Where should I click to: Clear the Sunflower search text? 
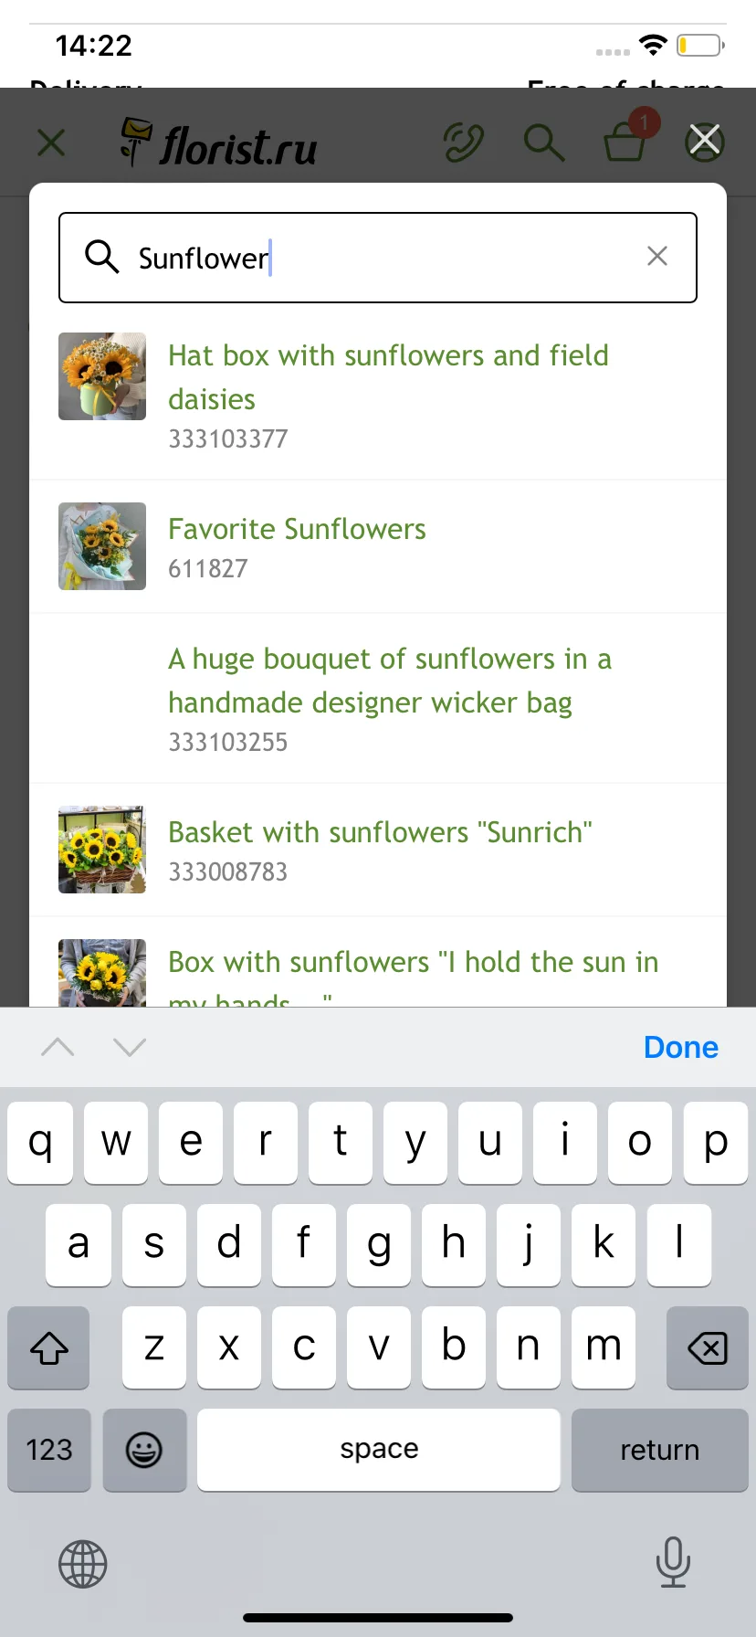657,256
